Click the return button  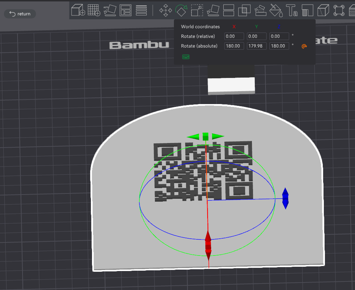pyautogui.click(x=20, y=14)
